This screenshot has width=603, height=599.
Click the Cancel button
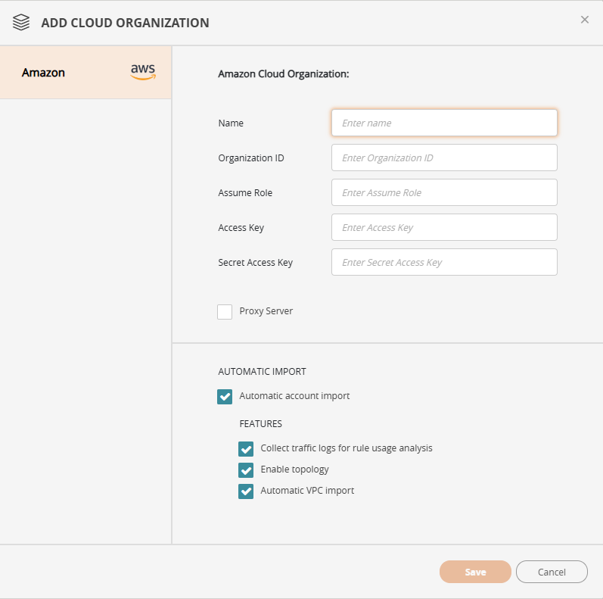click(x=552, y=572)
